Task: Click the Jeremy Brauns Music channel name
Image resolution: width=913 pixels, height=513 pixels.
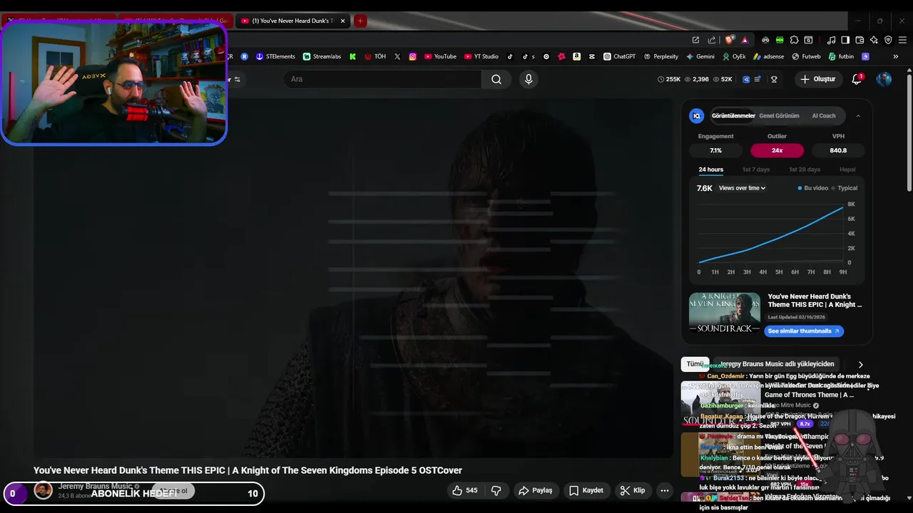Action: (x=95, y=486)
